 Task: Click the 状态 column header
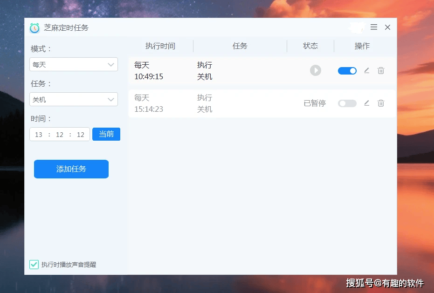tap(310, 46)
